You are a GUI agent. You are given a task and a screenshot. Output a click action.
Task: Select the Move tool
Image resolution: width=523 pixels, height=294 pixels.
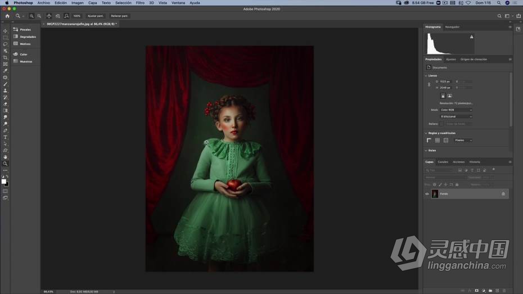(x=5, y=31)
